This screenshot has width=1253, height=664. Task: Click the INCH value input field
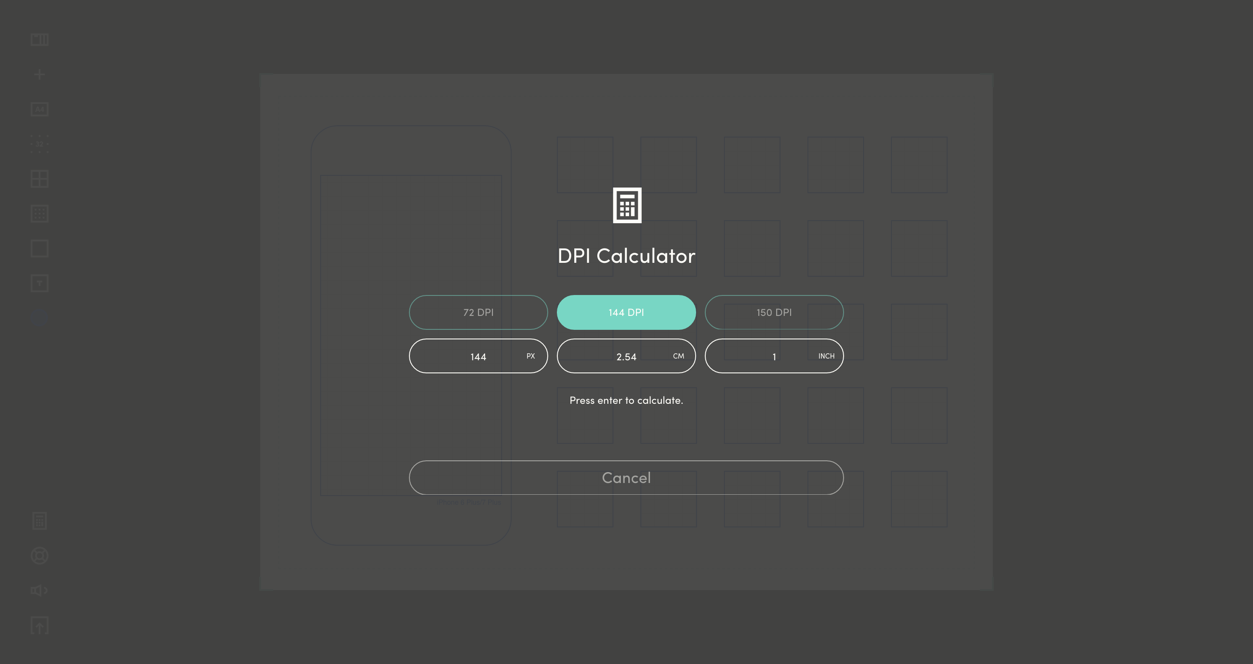coord(774,356)
